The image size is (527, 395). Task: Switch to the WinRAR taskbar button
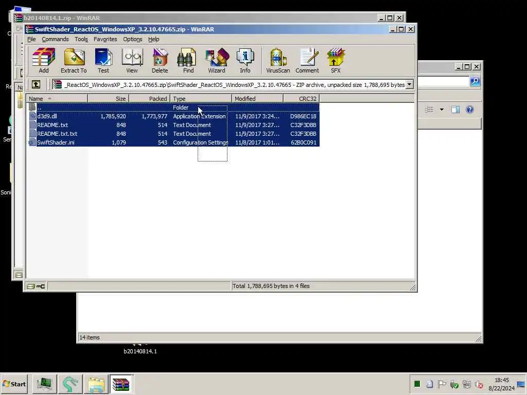(121, 384)
